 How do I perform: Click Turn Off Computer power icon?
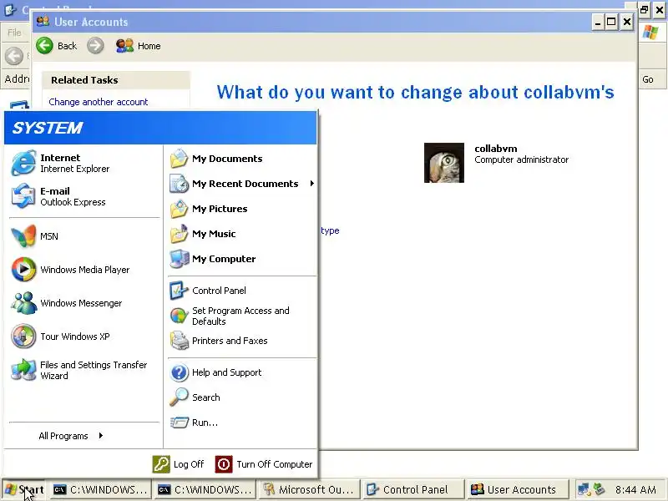click(x=224, y=464)
